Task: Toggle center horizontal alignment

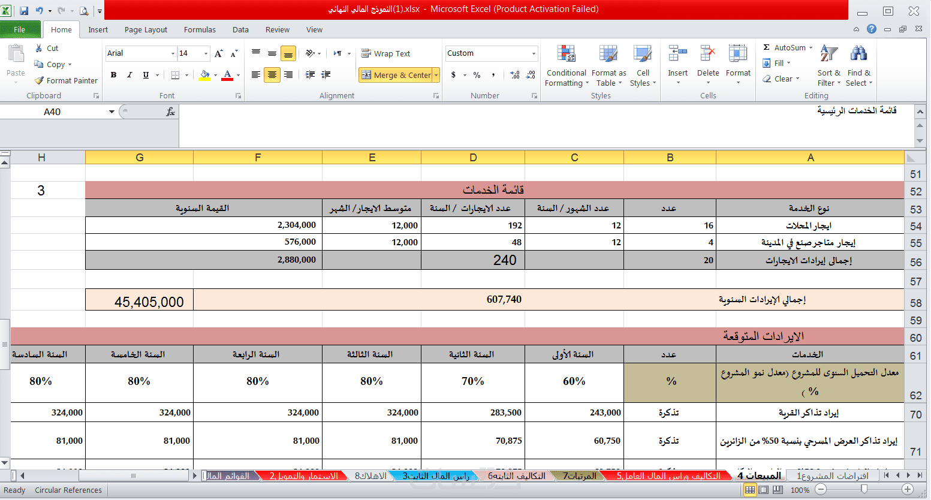Action: [x=272, y=75]
